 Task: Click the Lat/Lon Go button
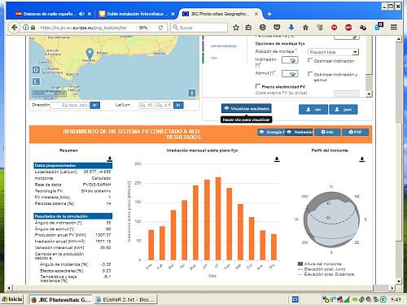coord(178,105)
